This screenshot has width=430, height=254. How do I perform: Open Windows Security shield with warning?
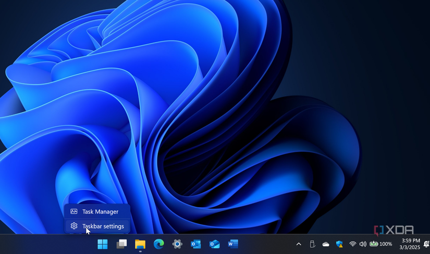click(339, 244)
